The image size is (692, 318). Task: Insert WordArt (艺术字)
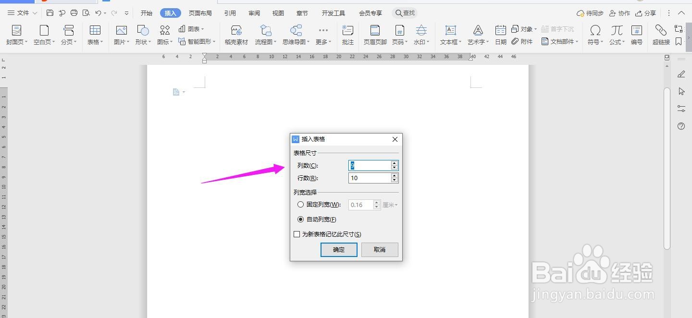[x=478, y=36]
